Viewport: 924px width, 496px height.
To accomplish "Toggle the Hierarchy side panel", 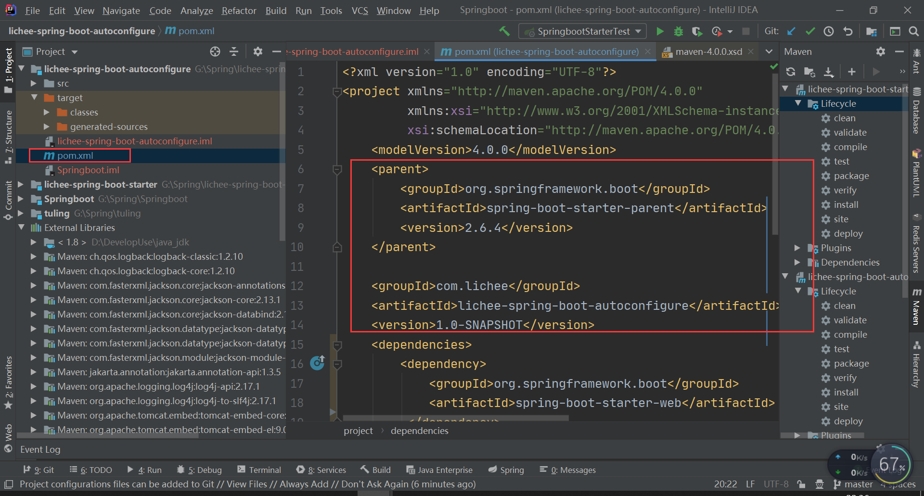I will [x=916, y=365].
